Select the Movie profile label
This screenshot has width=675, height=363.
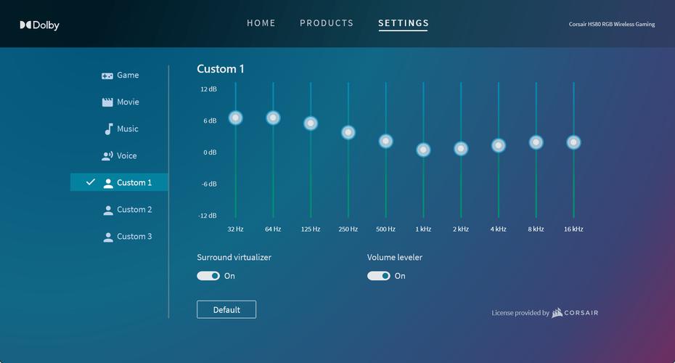click(128, 102)
